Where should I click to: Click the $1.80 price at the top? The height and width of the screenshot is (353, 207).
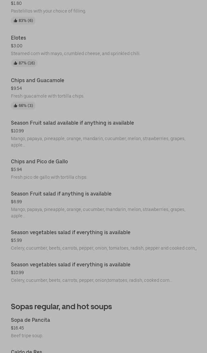[x=16, y=3]
